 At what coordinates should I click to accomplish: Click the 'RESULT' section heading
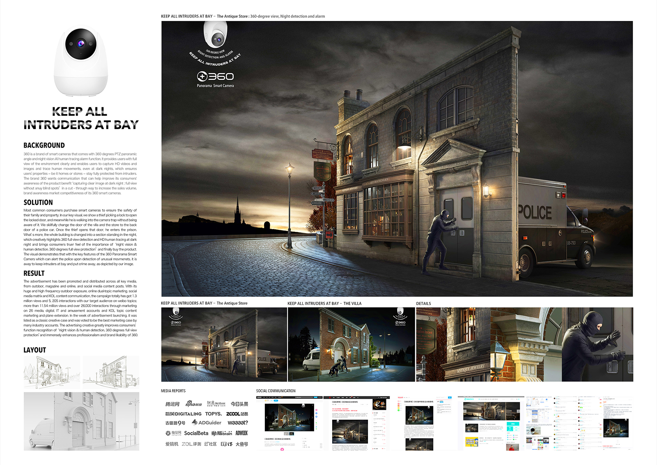click(x=34, y=273)
